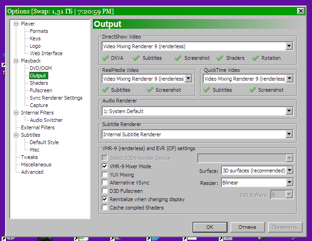Open the Tweaks settings page
The image size is (312, 241).
coord(29,157)
